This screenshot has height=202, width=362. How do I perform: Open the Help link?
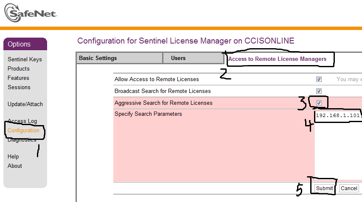(13, 156)
